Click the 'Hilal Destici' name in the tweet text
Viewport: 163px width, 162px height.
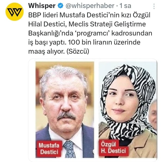(47, 24)
